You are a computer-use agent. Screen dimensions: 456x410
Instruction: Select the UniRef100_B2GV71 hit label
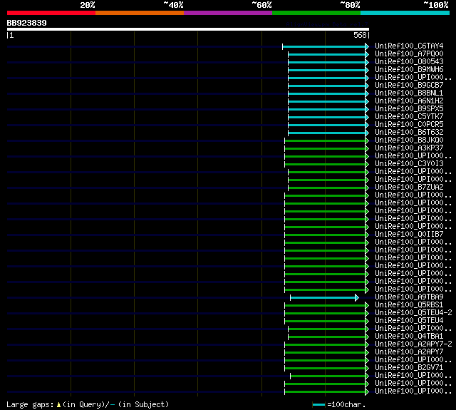pos(409,368)
